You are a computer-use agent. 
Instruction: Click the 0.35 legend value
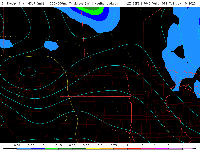click(86, 145)
